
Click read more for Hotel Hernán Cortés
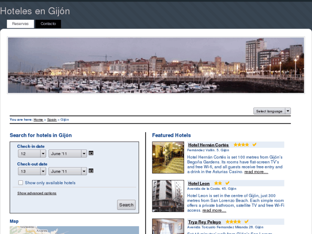pos(256,172)
